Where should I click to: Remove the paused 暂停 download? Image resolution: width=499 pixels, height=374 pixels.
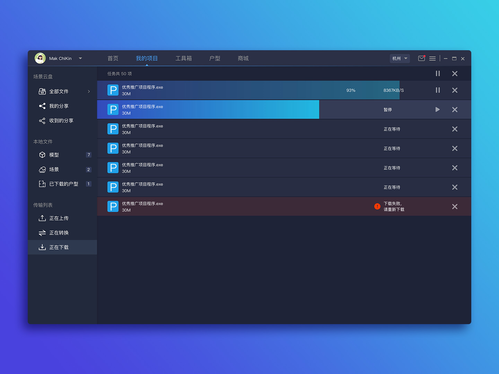pos(455,109)
